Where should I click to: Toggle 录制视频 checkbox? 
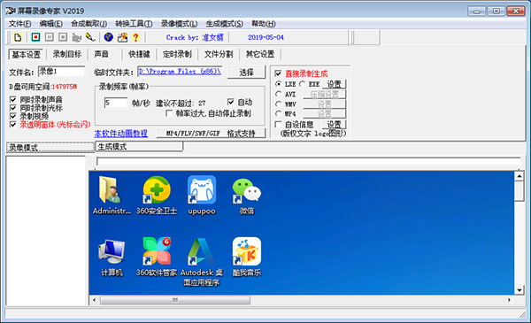tap(13, 116)
